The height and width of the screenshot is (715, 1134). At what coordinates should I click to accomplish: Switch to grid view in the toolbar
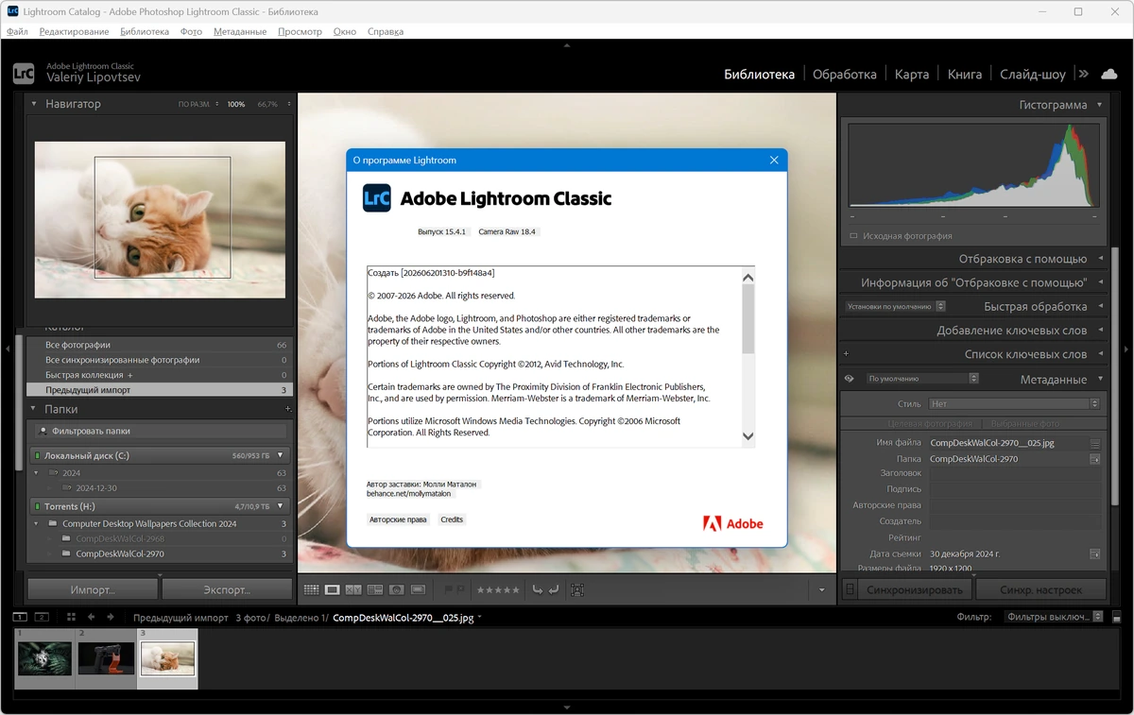tap(311, 589)
